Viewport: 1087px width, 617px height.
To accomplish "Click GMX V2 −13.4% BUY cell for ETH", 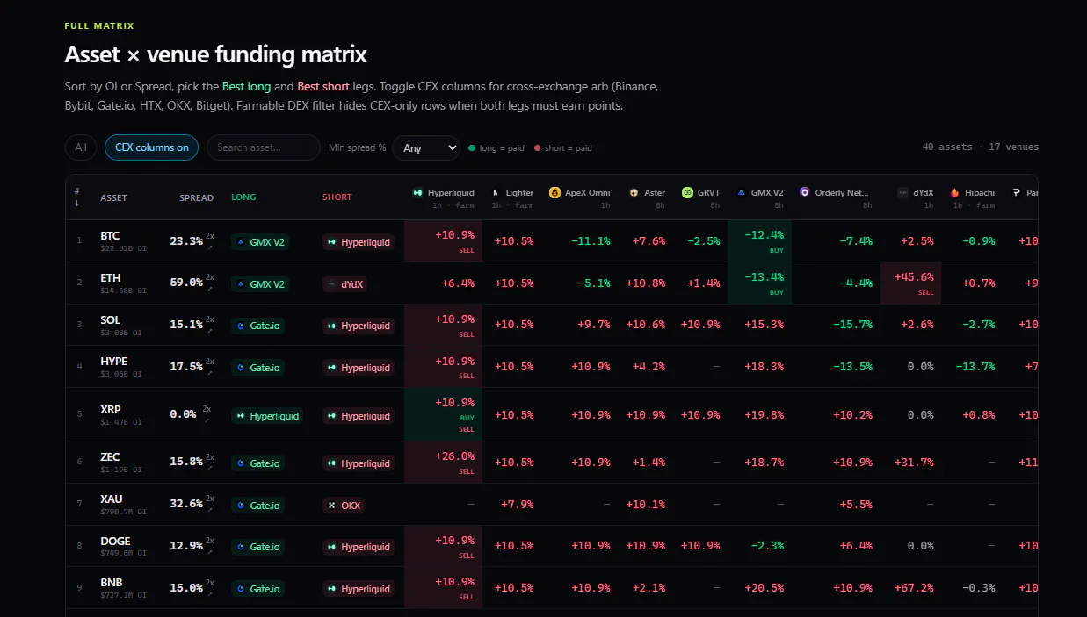I will point(759,283).
